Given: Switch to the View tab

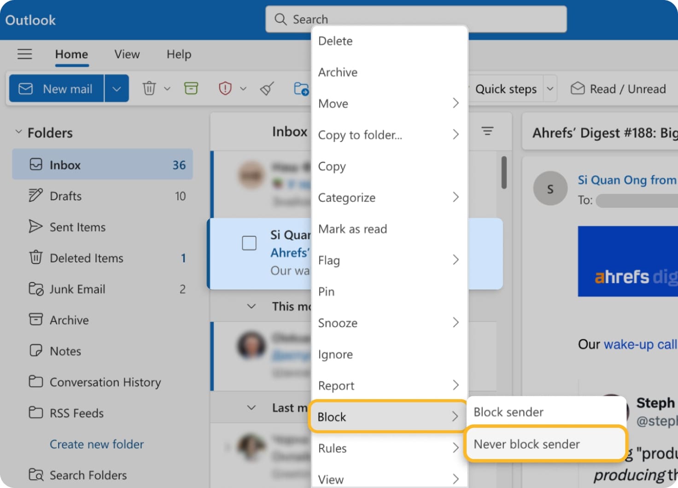Looking at the screenshot, I should (127, 54).
